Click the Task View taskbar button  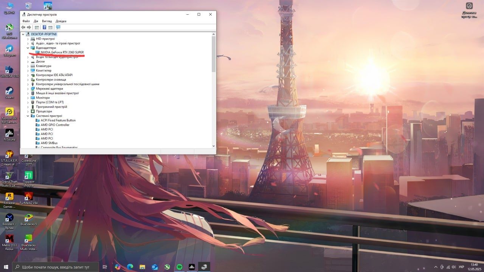105,267
